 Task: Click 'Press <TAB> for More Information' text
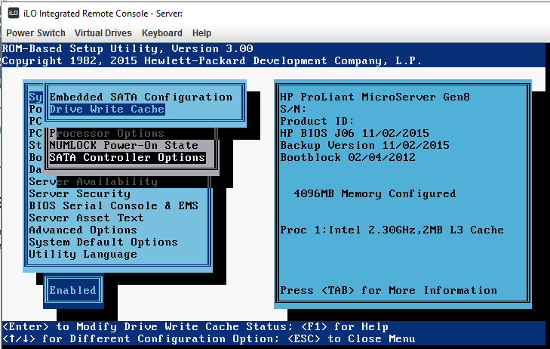[x=389, y=291]
